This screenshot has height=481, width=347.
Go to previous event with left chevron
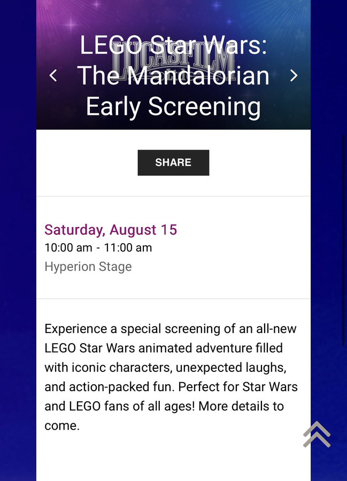53,75
